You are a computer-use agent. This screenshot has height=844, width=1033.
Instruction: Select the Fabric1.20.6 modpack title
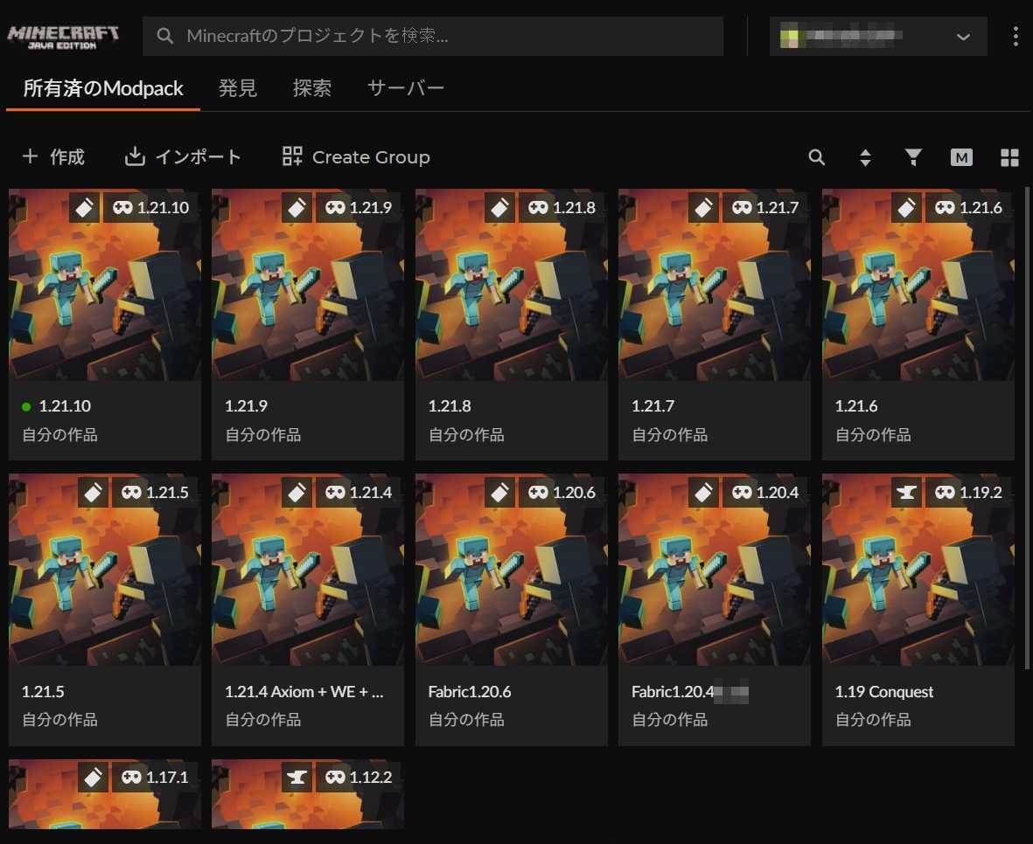(x=469, y=691)
